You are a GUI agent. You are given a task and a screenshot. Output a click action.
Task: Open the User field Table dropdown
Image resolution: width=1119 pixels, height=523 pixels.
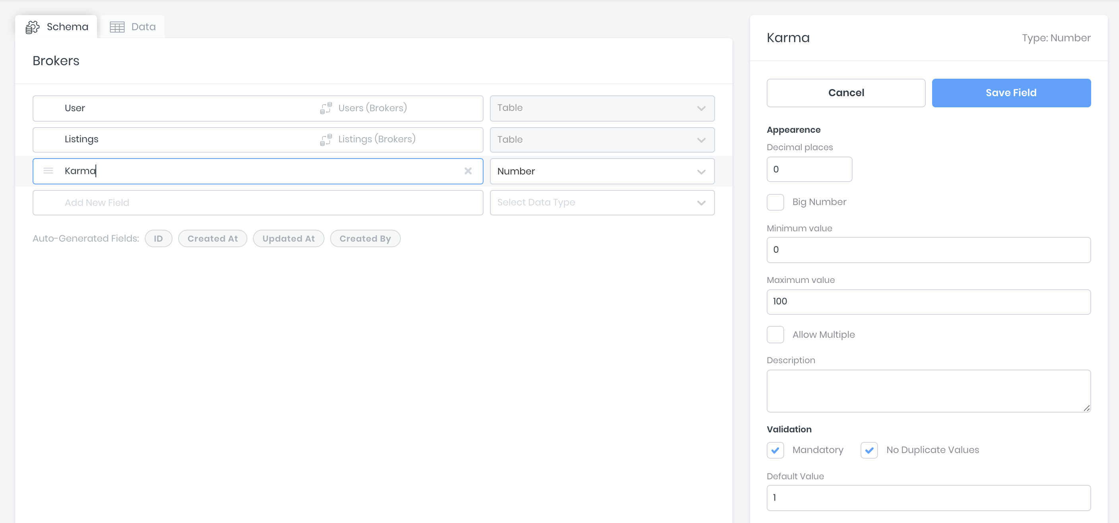(602, 108)
